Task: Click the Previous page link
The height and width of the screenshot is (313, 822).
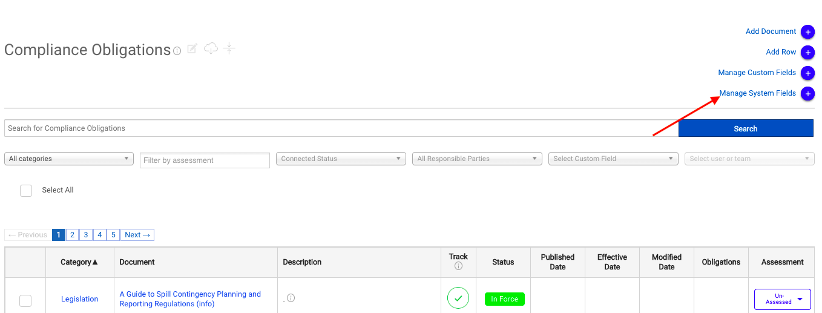Action: click(28, 235)
